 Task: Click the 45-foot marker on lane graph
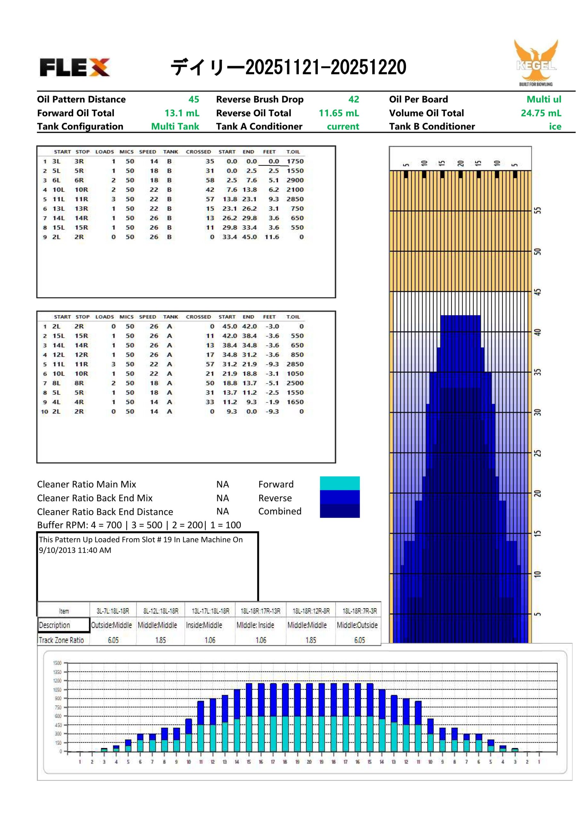[537, 292]
